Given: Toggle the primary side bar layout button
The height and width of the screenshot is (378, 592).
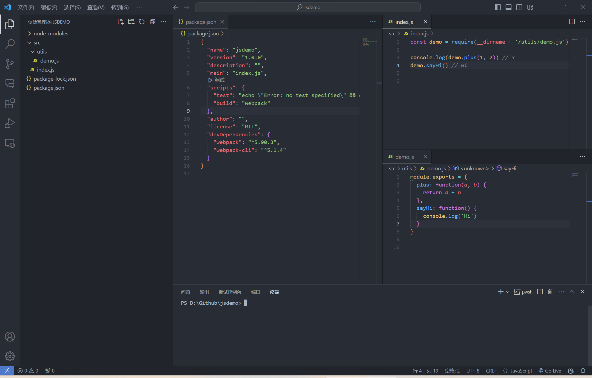Looking at the screenshot, I should [498, 7].
